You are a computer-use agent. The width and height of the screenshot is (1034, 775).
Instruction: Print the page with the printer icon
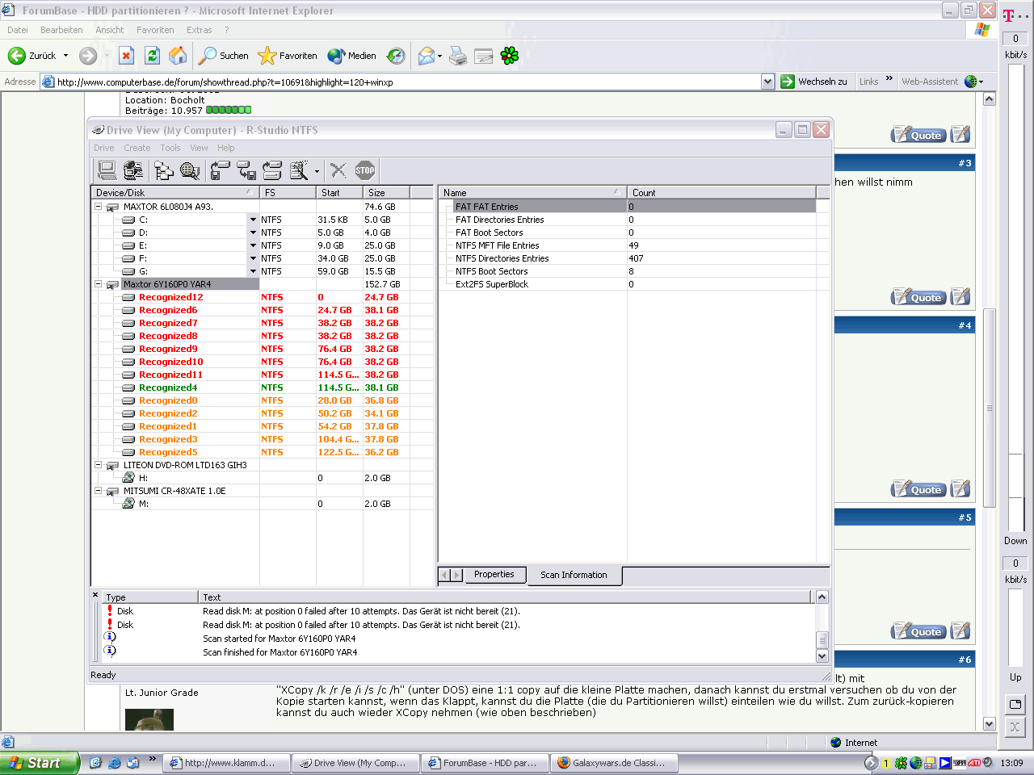pos(458,56)
